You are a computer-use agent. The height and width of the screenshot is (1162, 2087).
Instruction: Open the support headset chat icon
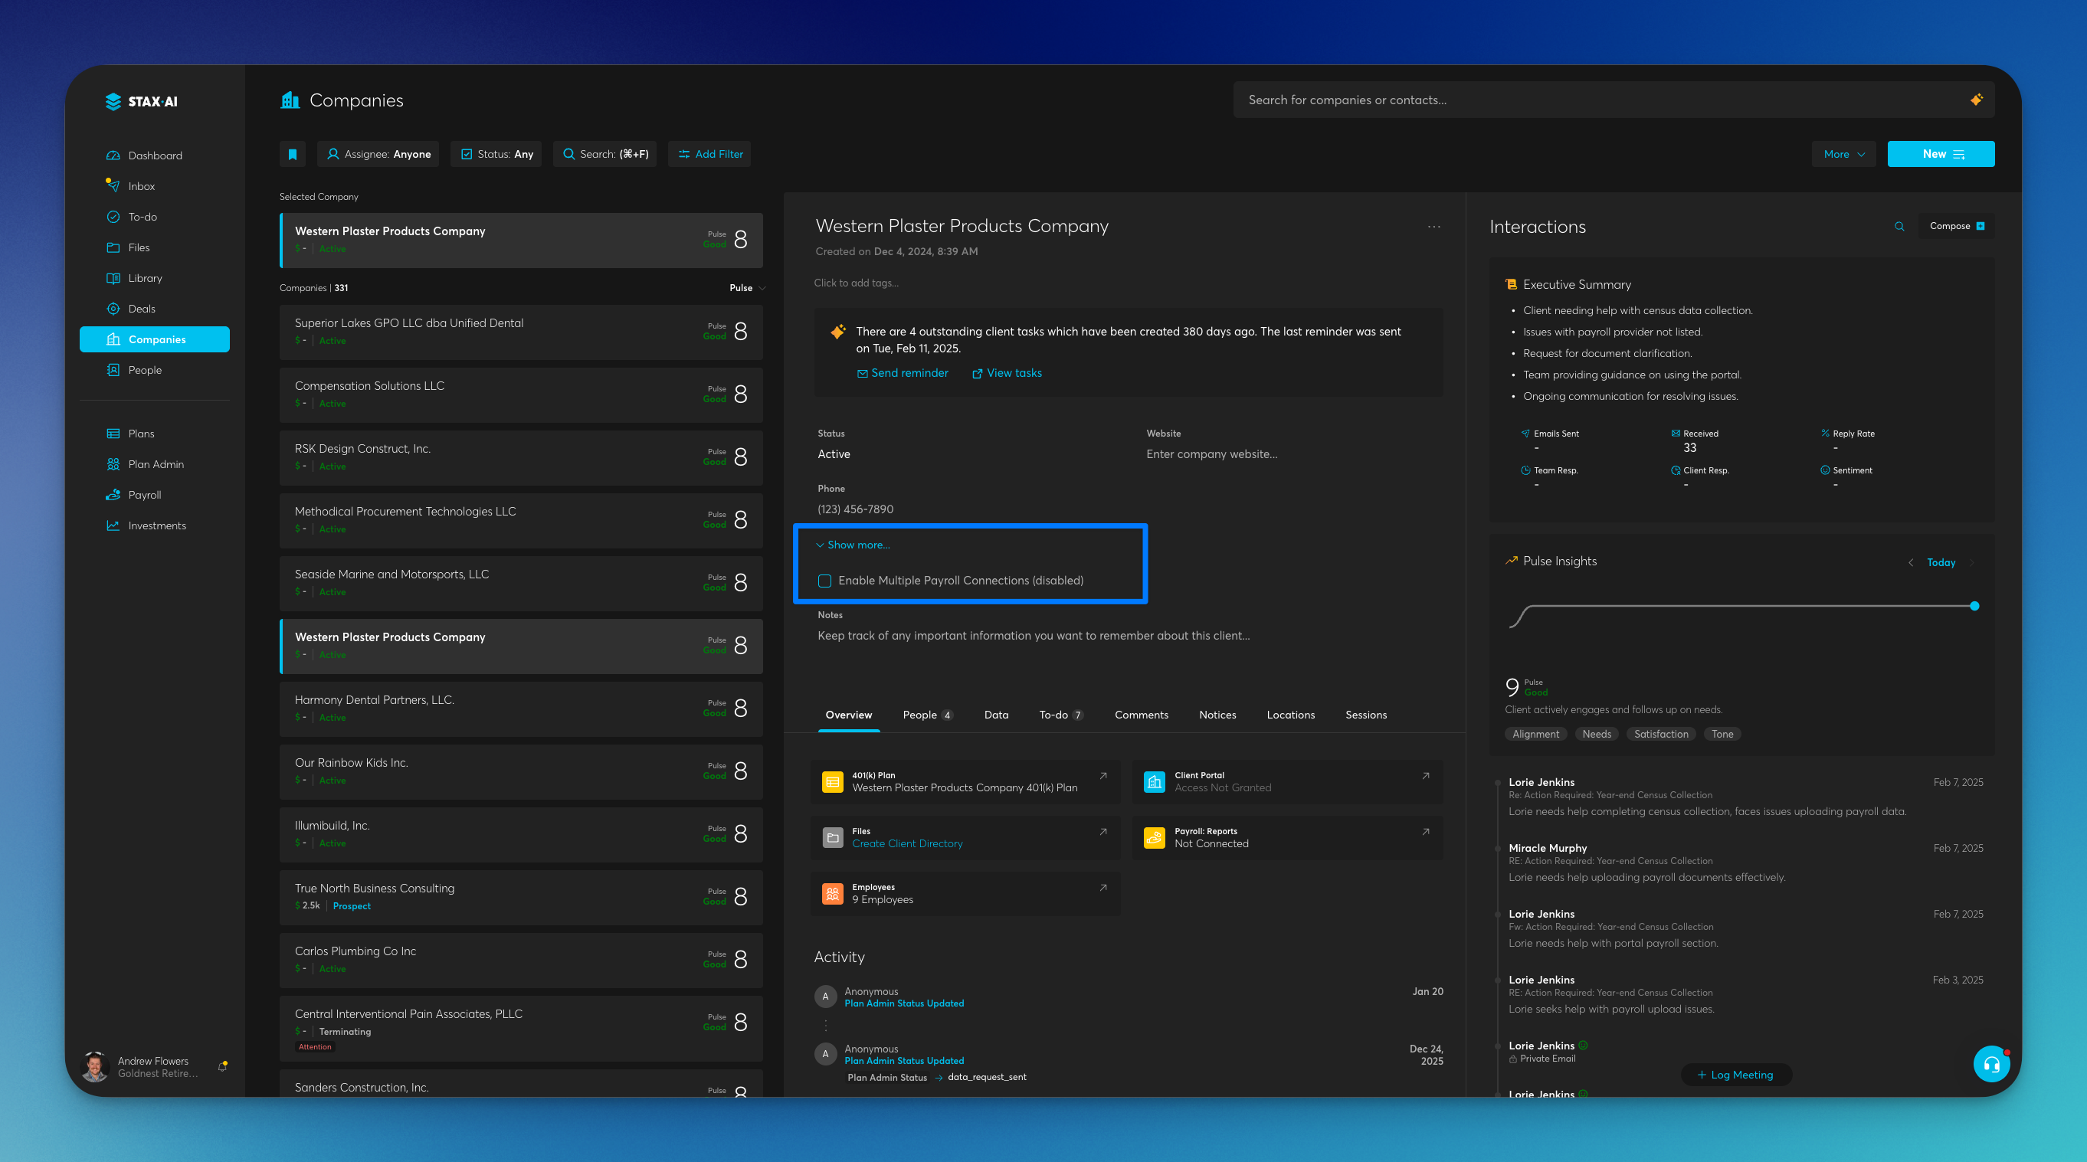(x=1991, y=1064)
